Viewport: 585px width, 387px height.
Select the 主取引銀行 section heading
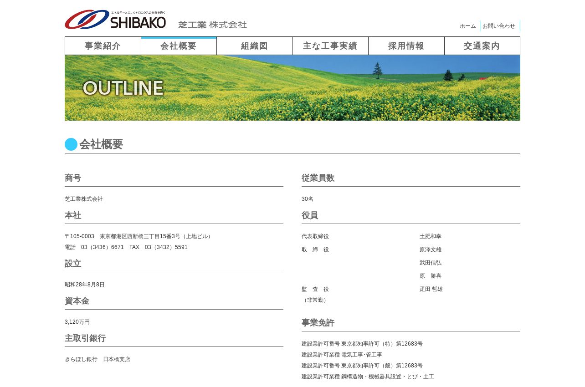85,338
